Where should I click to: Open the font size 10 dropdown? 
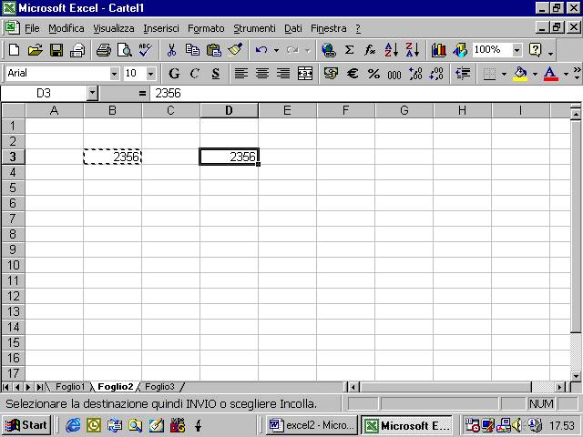point(150,74)
